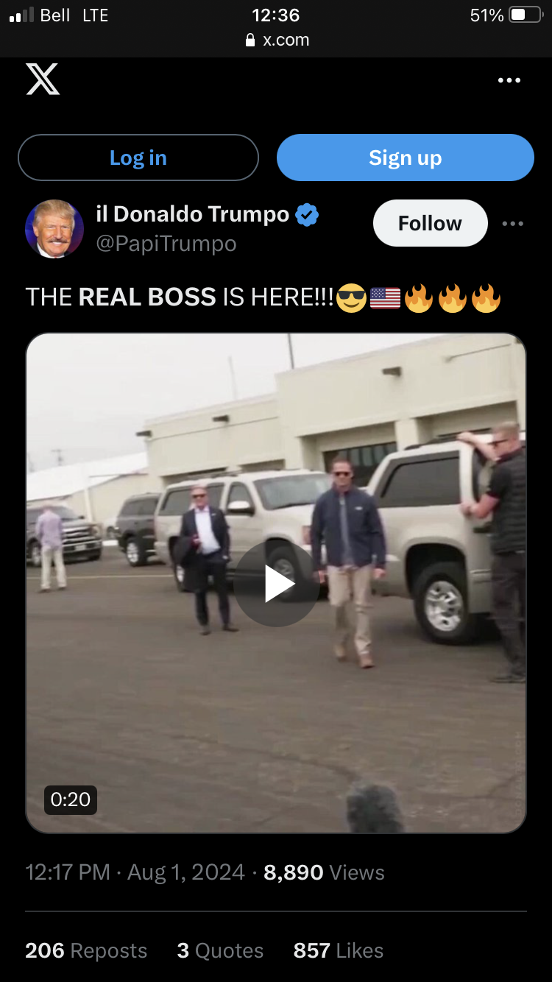Tap the x.com address bar

point(277,40)
